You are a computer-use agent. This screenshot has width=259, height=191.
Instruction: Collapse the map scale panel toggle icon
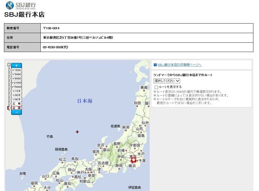coord(9,65)
